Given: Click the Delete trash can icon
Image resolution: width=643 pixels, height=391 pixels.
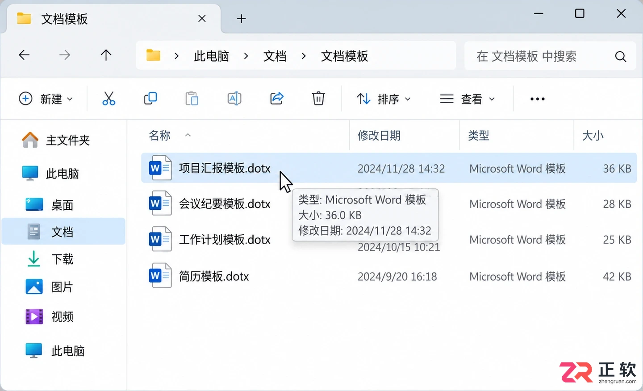Looking at the screenshot, I should tap(318, 98).
